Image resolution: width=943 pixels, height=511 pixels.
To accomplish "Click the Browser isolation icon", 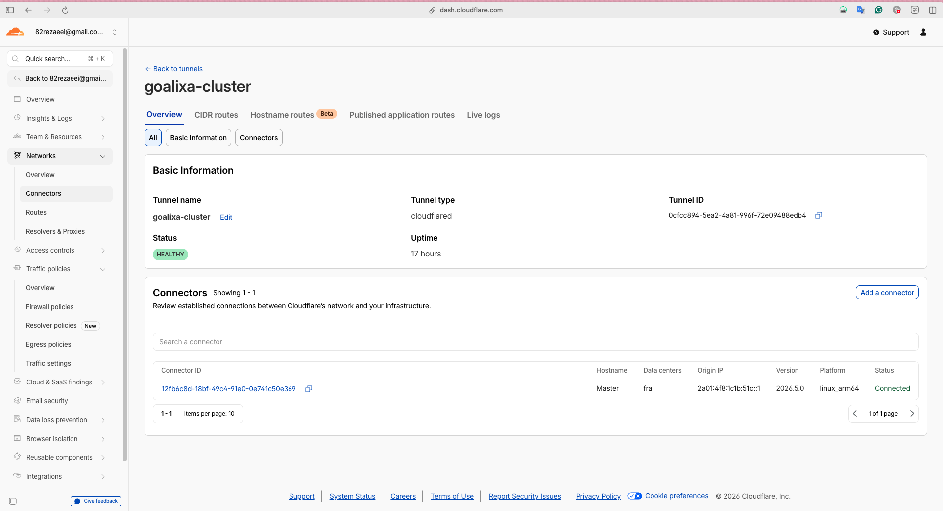I will pyautogui.click(x=17, y=439).
